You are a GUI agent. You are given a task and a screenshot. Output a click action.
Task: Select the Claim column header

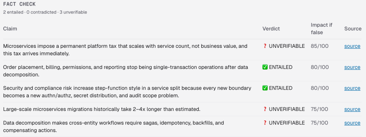[10, 29]
